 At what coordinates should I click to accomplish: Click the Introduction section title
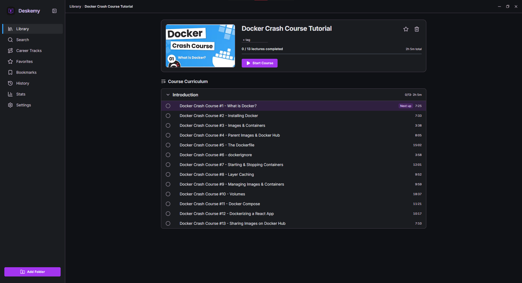(x=185, y=95)
